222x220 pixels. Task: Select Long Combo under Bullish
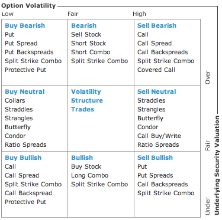point(90,175)
